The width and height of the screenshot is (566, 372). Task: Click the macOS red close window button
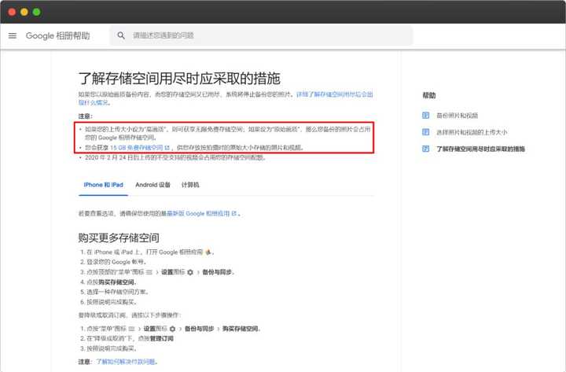(12, 12)
